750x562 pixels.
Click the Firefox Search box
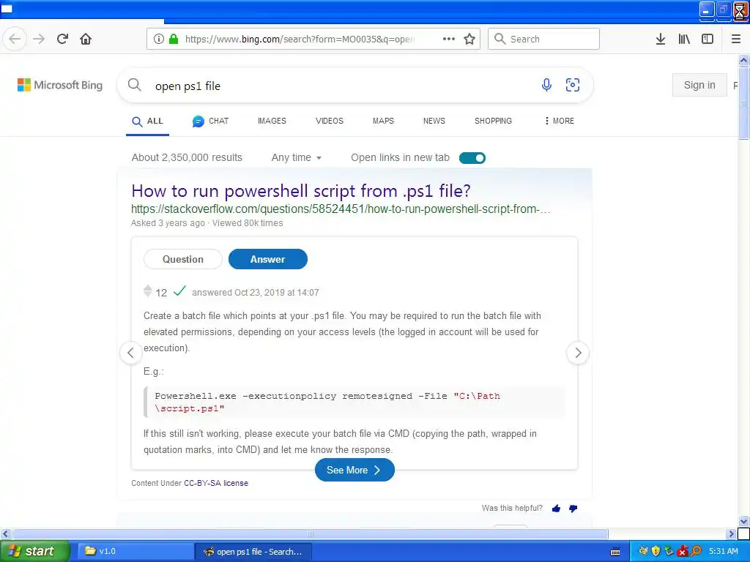(x=543, y=39)
